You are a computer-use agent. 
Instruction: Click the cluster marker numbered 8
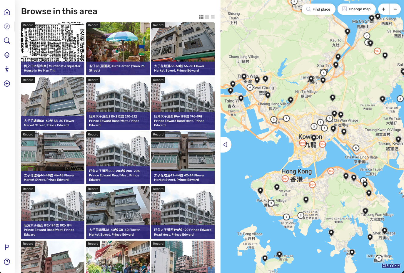356,148
